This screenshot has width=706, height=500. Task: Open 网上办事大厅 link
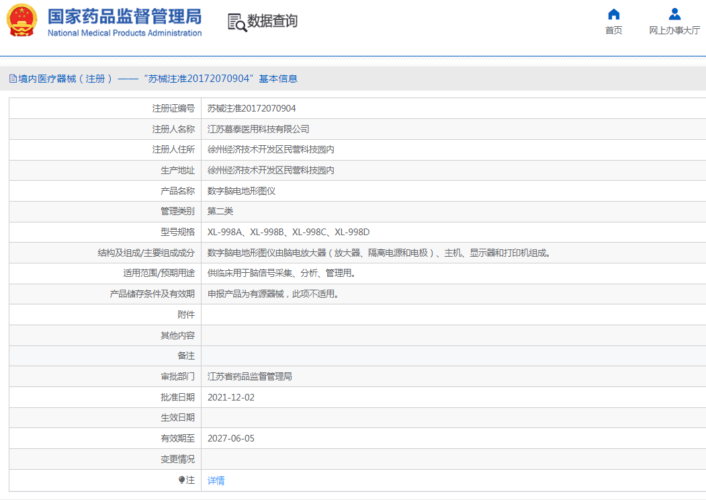coord(674,30)
